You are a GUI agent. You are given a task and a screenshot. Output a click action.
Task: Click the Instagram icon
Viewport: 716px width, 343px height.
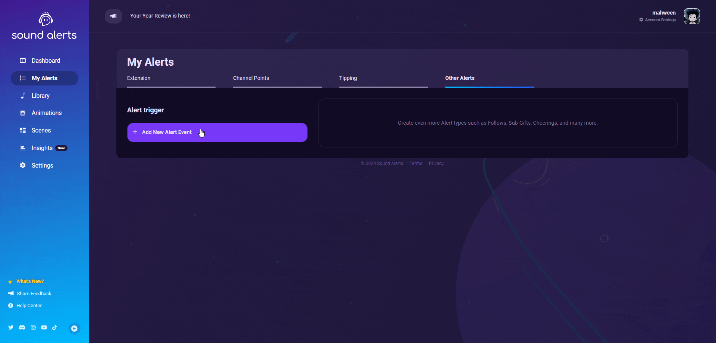point(33,327)
